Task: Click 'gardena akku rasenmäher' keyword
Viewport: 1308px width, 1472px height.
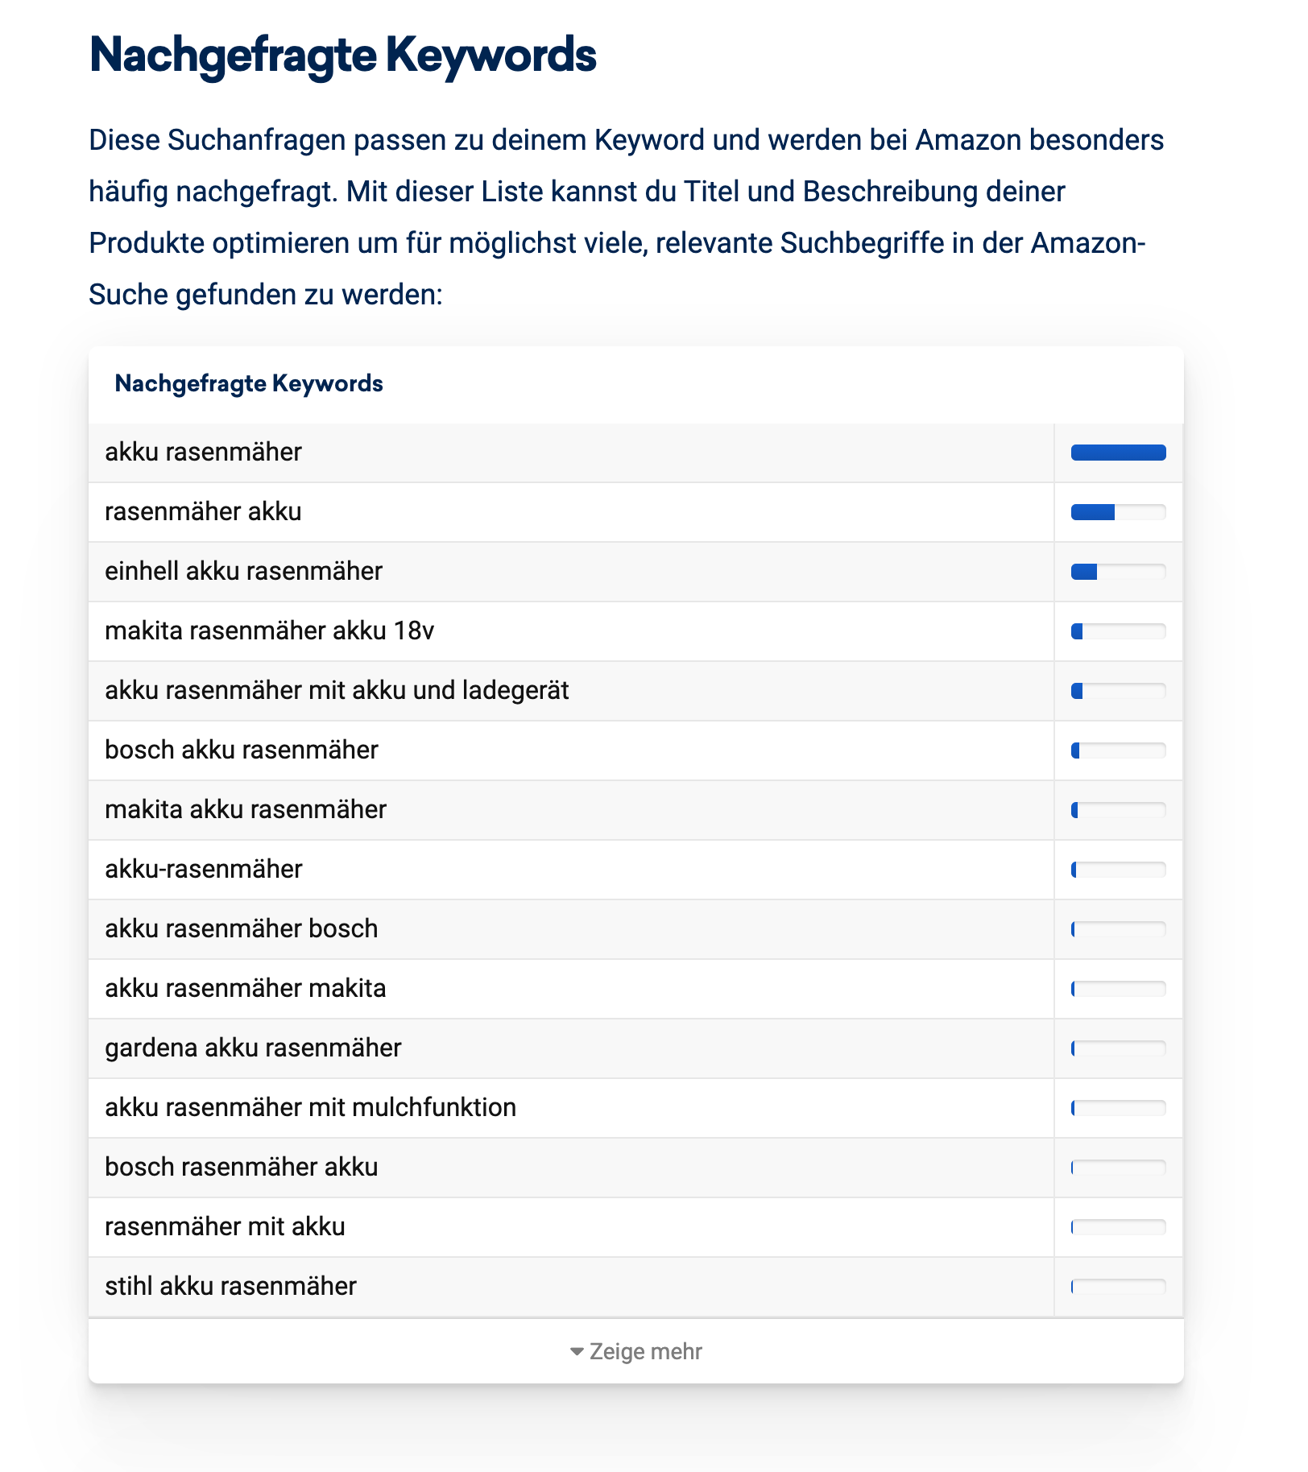Action: click(x=253, y=1048)
